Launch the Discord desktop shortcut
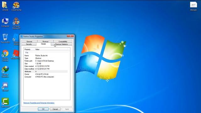 click(5, 87)
